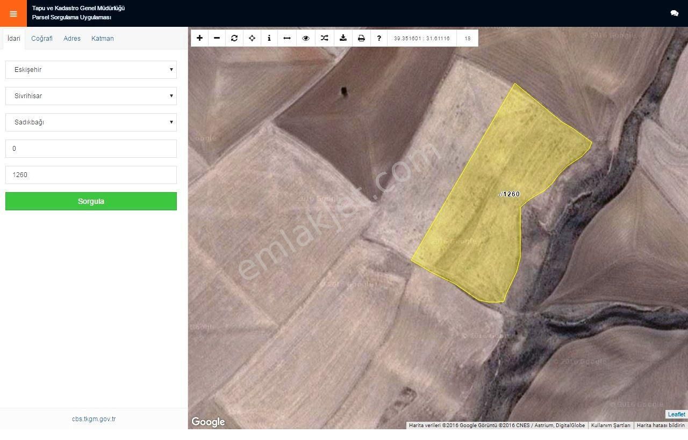Open the cbs.tkgm.gov.tr link

(x=94, y=419)
